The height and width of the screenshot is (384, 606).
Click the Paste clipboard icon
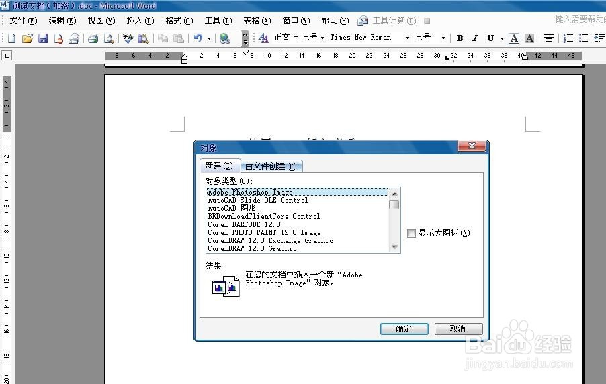(x=179, y=38)
